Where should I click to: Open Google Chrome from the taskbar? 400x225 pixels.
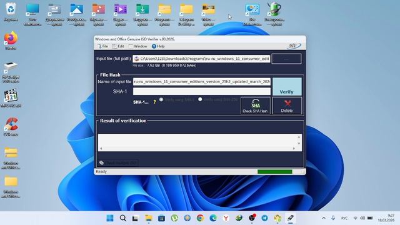[200, 218]
